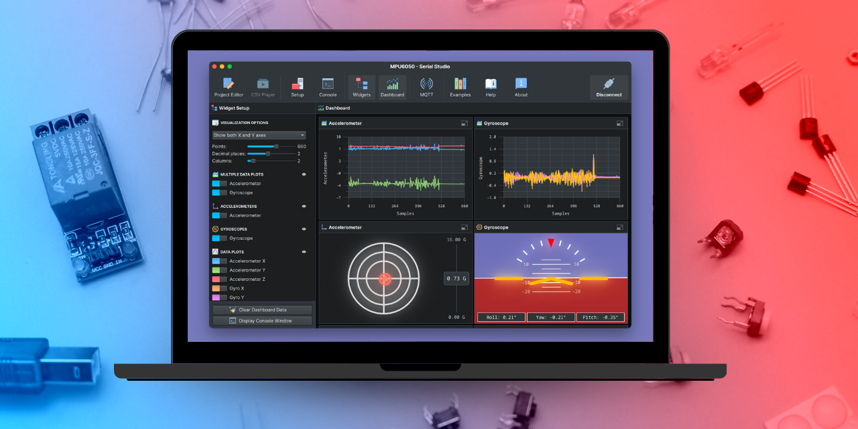This screenshot has height=429, width=858.
Task: Open the Project Editor
Action: pyautogui.click(x=229, y=86)
